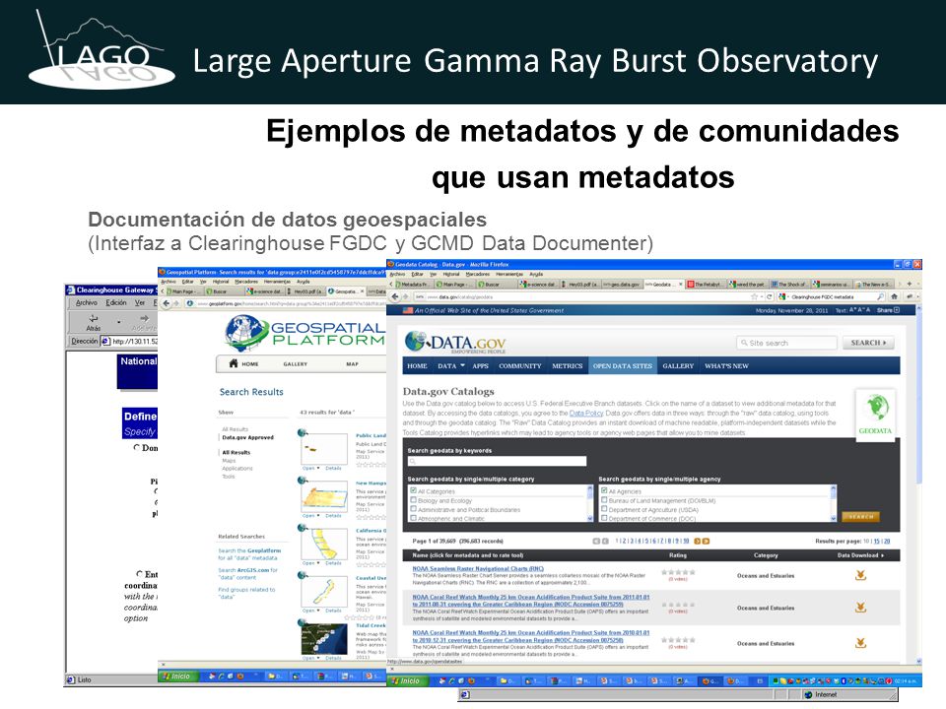The height and width of the screenshot is (709, 946).
Task: Click house icon in Geospatial Platform nav
Action: [234, 363]
